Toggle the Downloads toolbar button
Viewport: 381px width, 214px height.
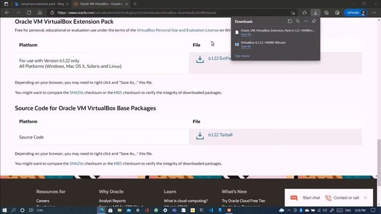point(316,12)
